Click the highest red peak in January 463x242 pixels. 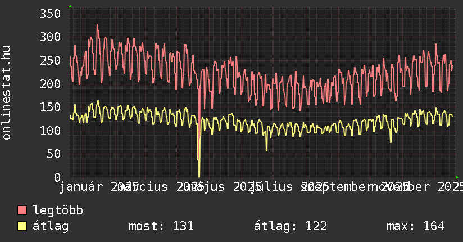click(97, 25)
